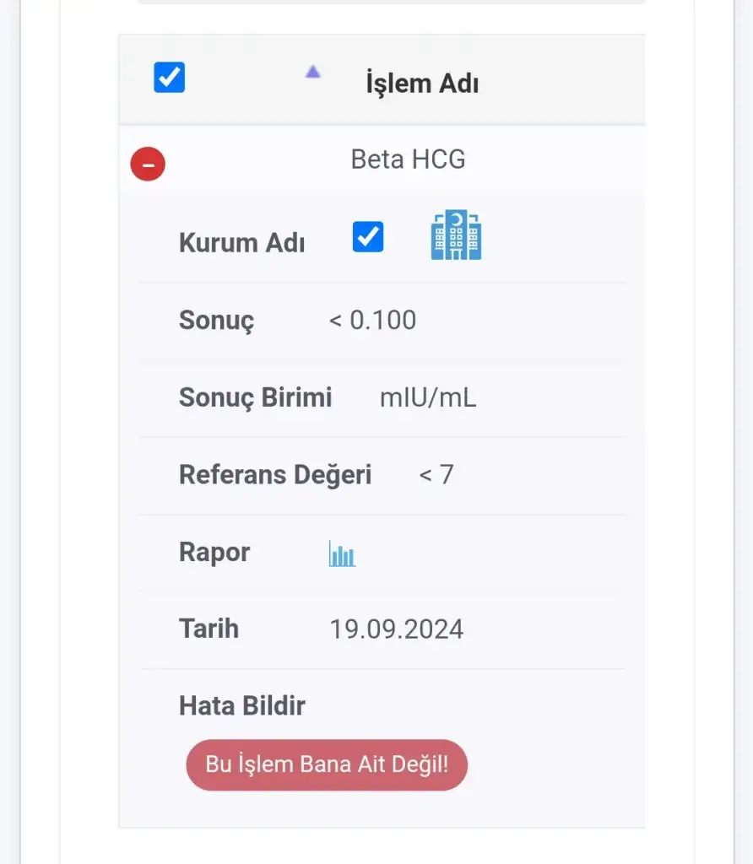Select the Beta HCG test name

(408, 159)
